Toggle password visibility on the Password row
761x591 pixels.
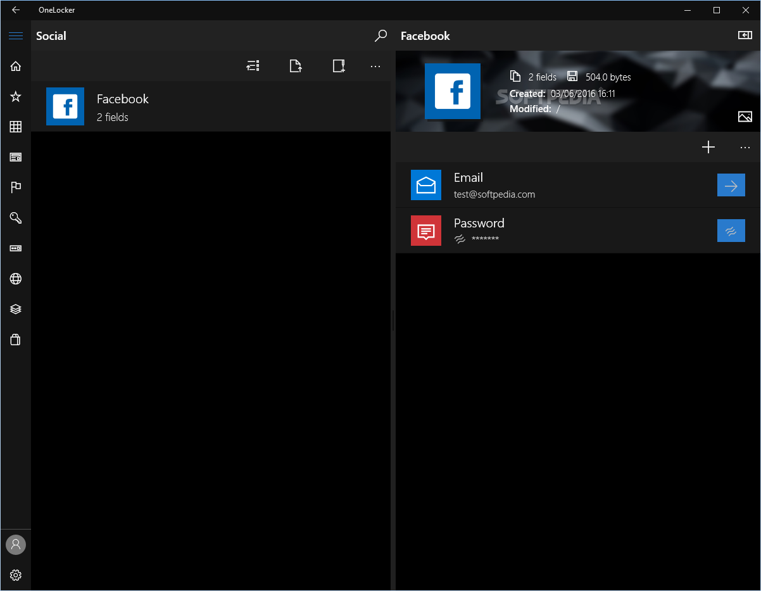731,231
